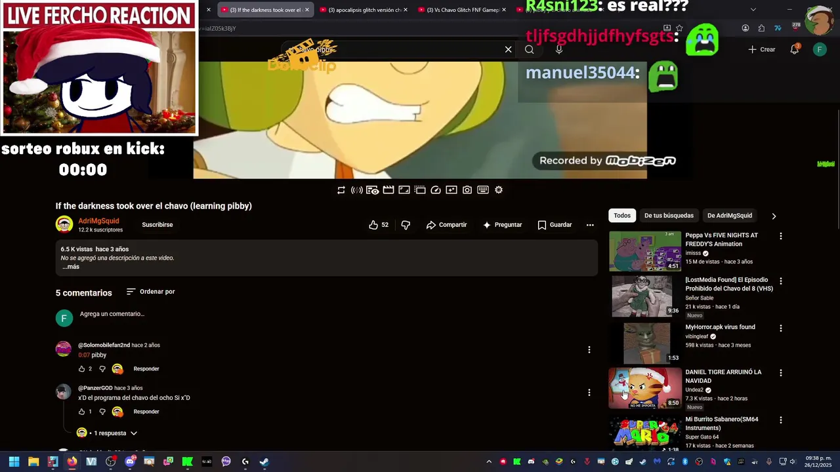Close the 'apocalipsis glitch versión' tab
Image resolution: width=840 pixels, height=472 pixels.
pyautogui.click(x=405, y=10)
